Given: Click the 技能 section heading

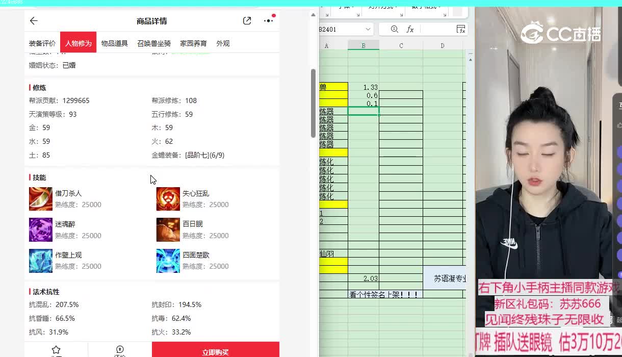Looking at the screenshot, I should [39, 177].
